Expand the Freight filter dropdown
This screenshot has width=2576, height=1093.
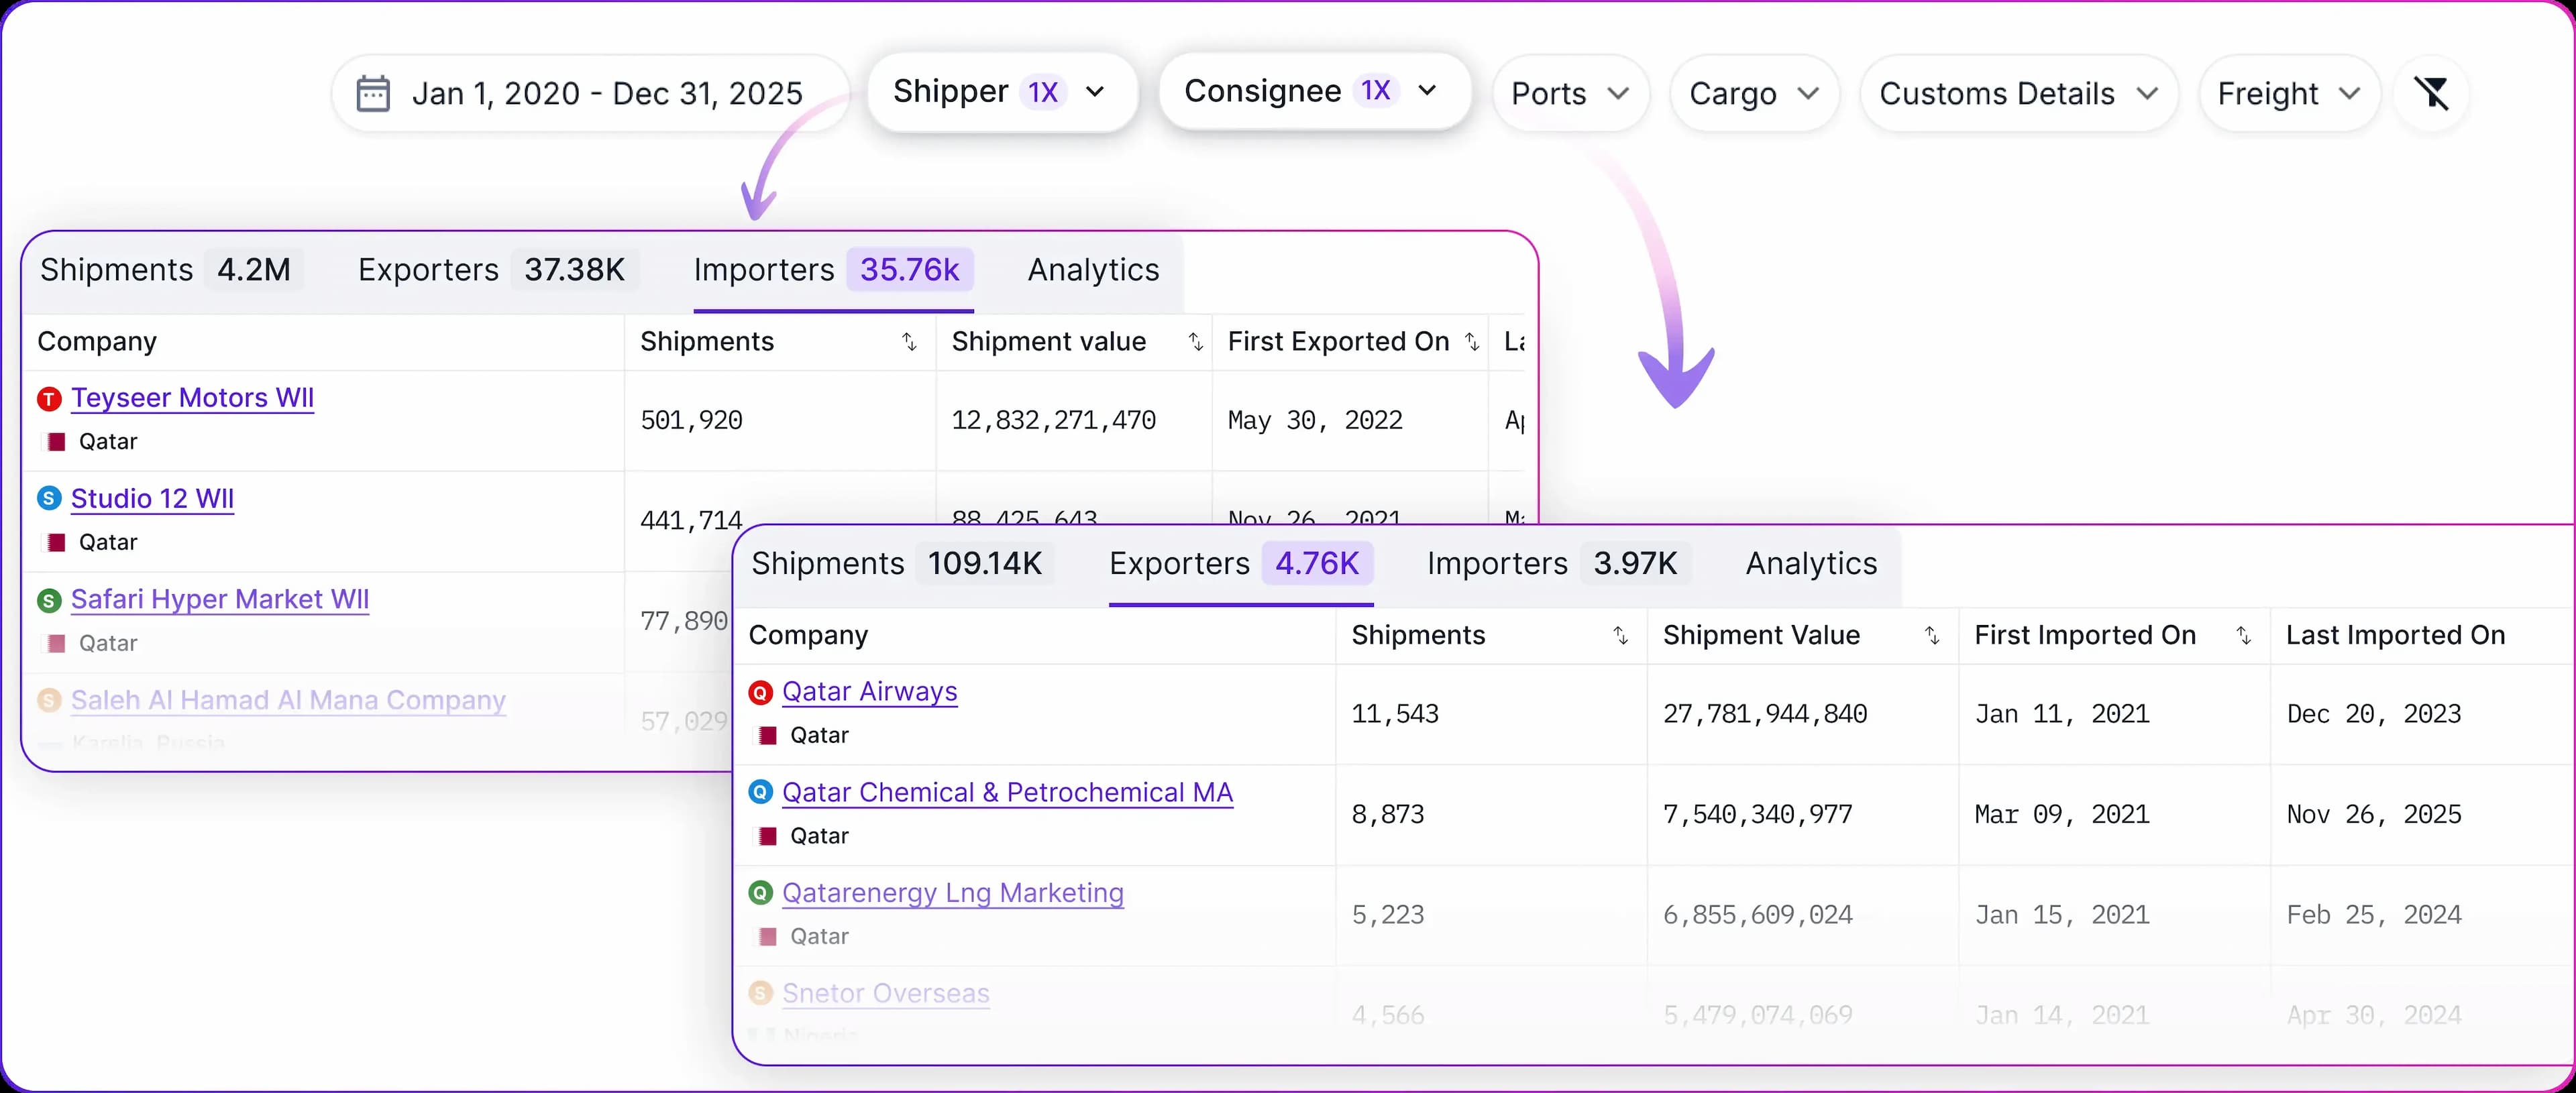(2288, 93)
